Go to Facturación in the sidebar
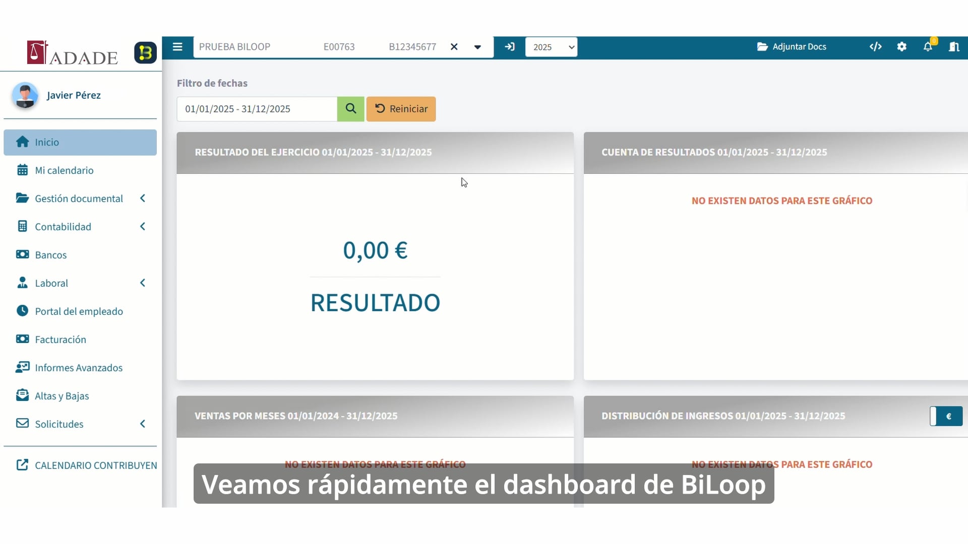Viewport: 968px width, 544px height. pos(60,339)
